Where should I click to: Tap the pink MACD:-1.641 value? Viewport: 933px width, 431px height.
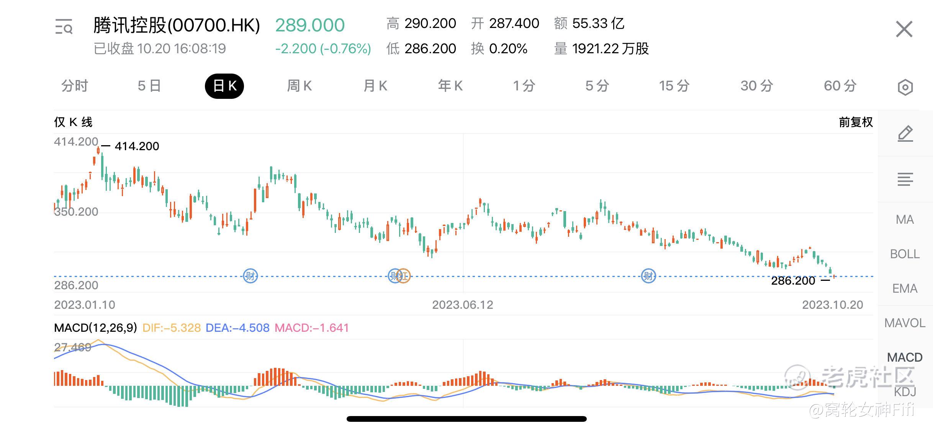point(312,328)
